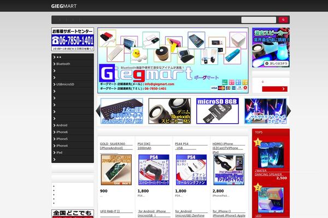This screenshot has width=328, height=218.
Task: Click PS4 cooling fan product image
Action: [x=191, y=170]
